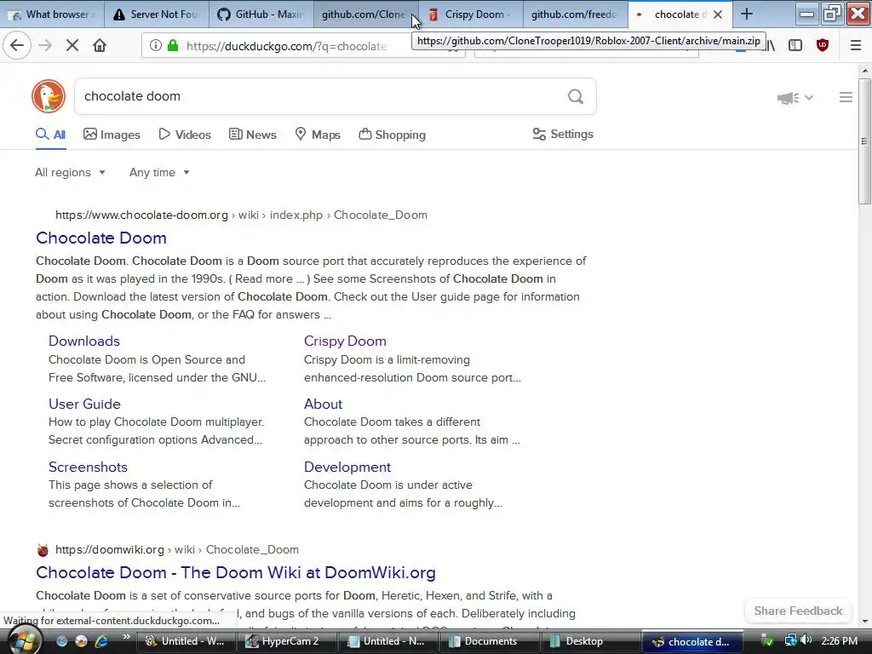Click the doomwiki.org result favicon
Viewport: 872px width, 654px height.
click(43, 550)
